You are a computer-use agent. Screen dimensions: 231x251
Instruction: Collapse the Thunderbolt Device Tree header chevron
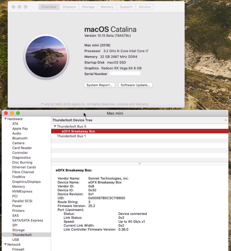pyautogui.click(x=226, y=120)
